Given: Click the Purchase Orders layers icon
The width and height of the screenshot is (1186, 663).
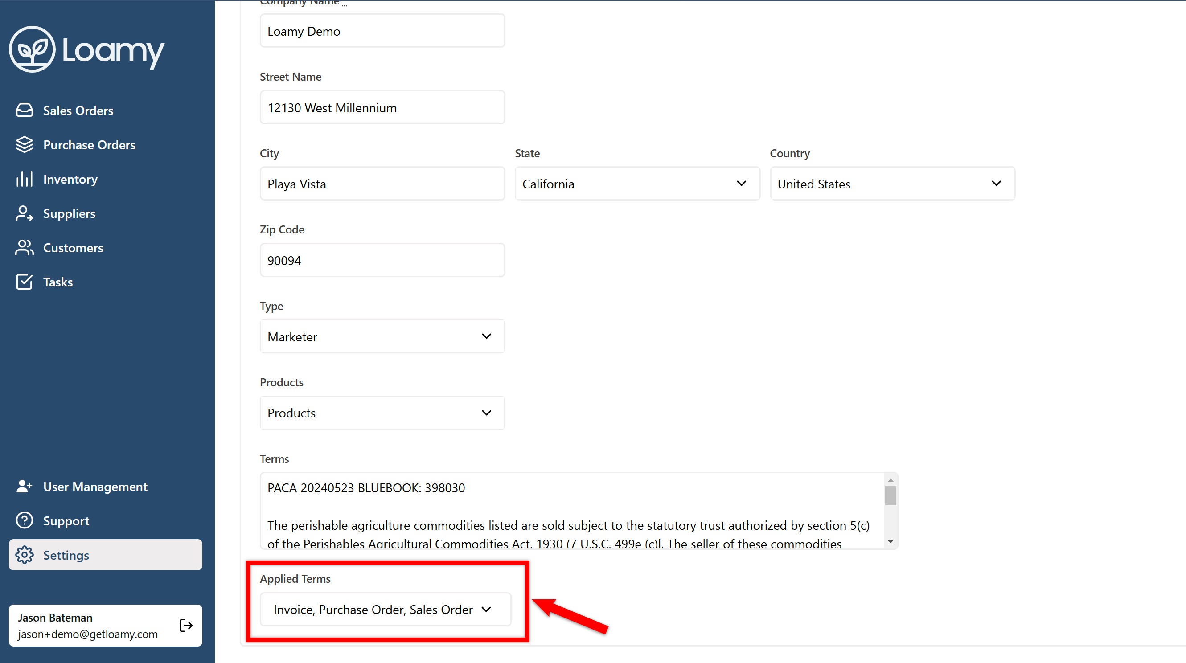Looking at the screenshot, I should click(25, 144).
